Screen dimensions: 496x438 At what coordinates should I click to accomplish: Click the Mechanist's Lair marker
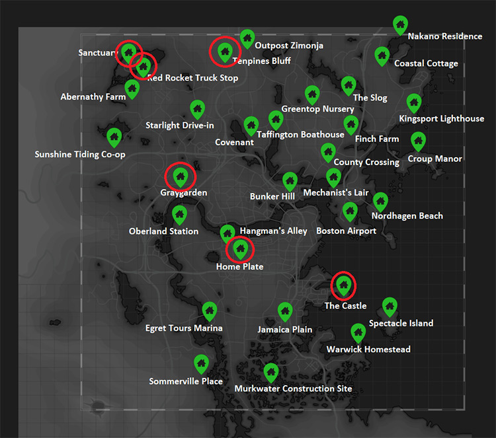[334, 178]
